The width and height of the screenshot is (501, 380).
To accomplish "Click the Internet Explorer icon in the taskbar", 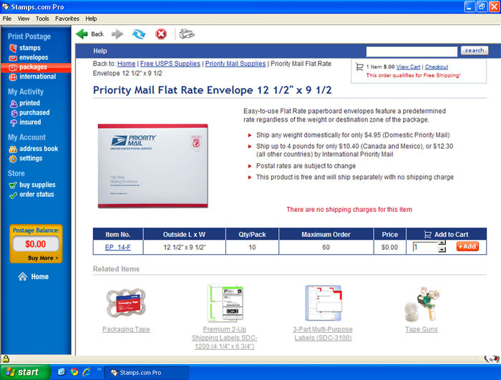I will [87, 372].
